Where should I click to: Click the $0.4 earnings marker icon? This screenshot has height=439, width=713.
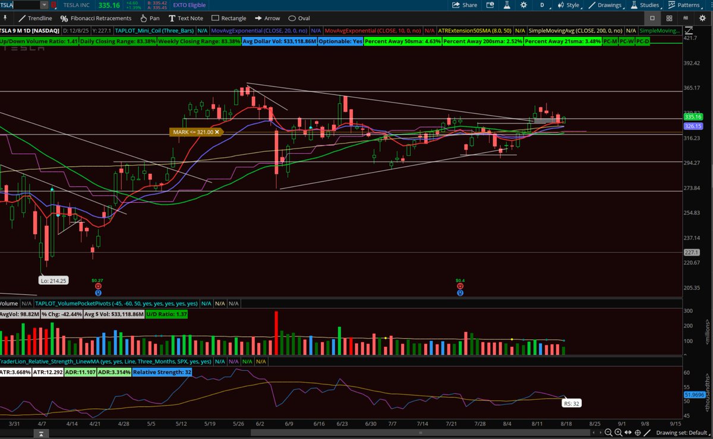point(460,286)
